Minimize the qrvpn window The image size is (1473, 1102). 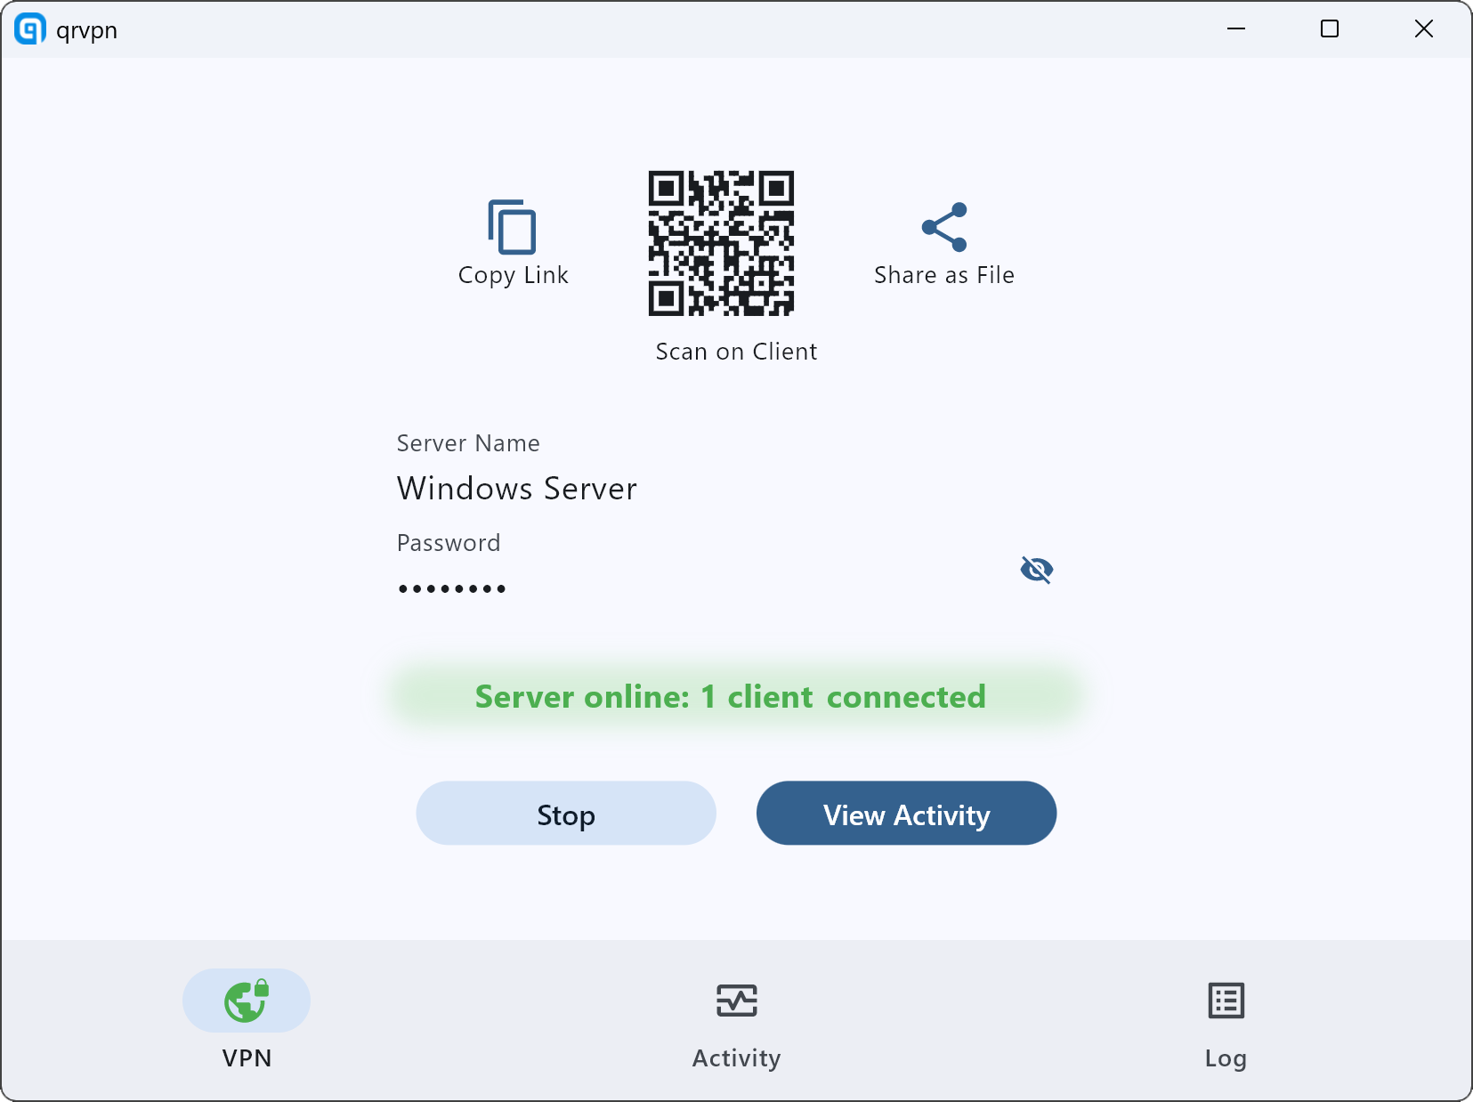(x=1236, y=29)
